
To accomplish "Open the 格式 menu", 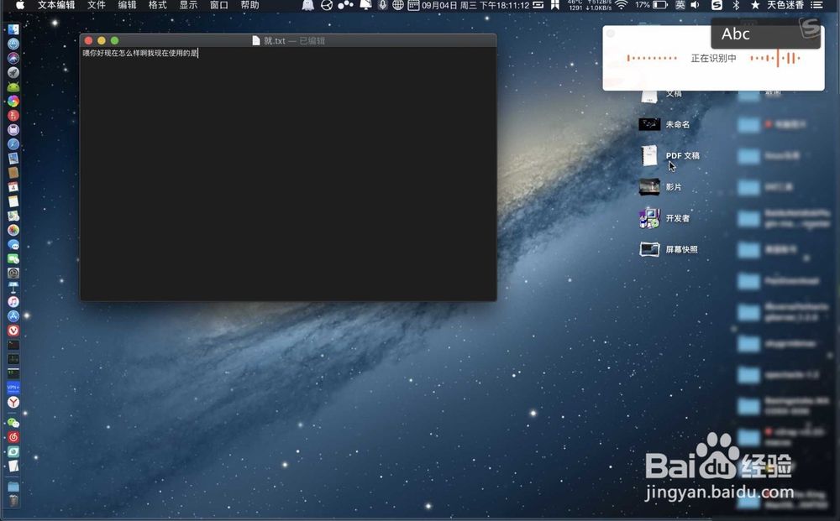I will click(158, 5).
